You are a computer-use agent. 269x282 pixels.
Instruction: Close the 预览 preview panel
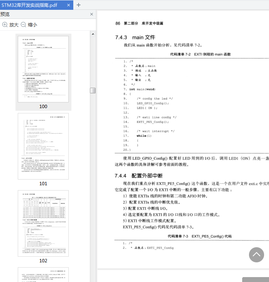pyautogui.click(x=92, y=14)
